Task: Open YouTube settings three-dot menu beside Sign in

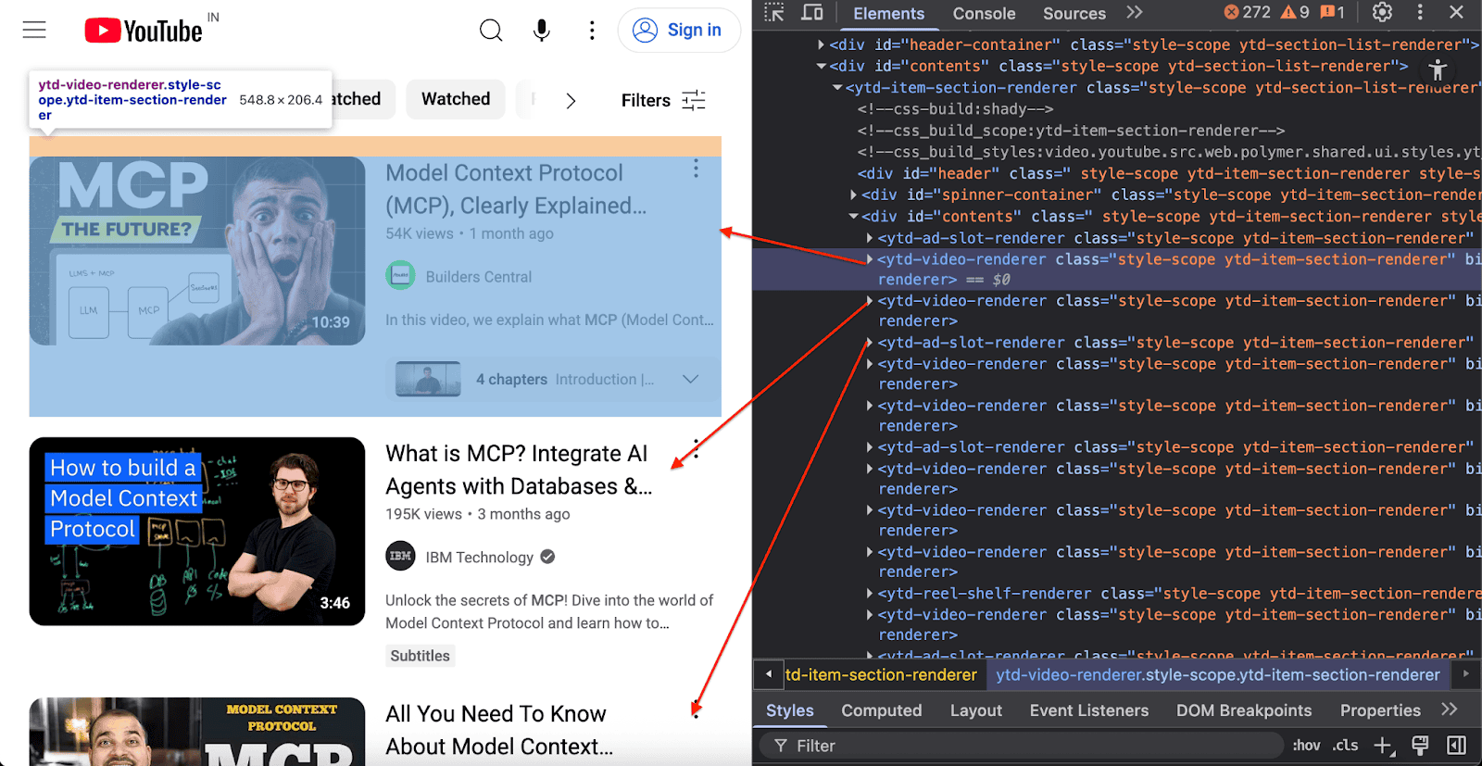Action: click(592, 31)
